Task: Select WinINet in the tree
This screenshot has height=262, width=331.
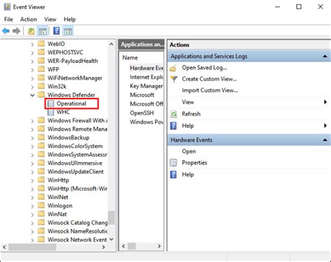Action: [58, 197]
